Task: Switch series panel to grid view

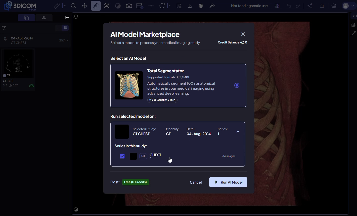Action: click(x=65, y=28)
